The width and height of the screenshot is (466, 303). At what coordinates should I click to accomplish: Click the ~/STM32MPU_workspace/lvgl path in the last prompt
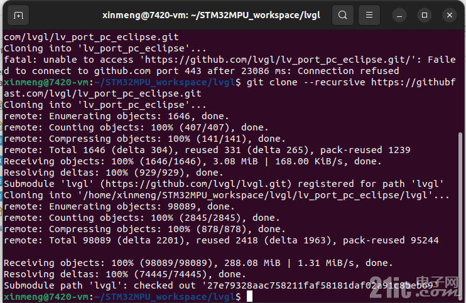tap(165, 297)
